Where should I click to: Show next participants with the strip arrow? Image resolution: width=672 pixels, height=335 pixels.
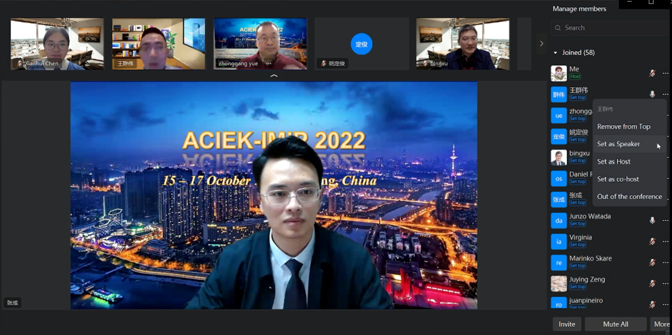(x=542, y=44)
